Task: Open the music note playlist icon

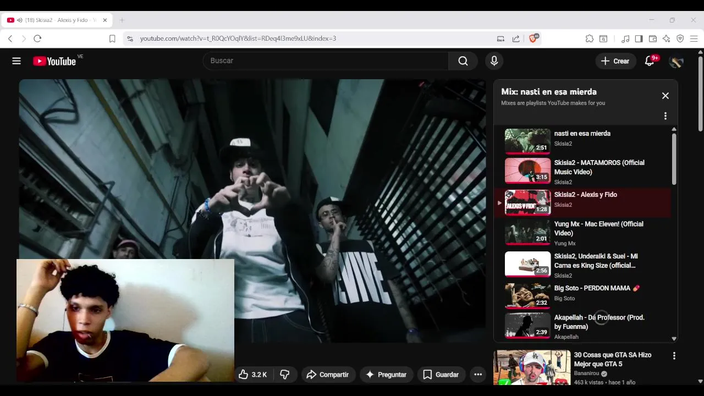Action: pyautogui.click(x=625, y=38)
